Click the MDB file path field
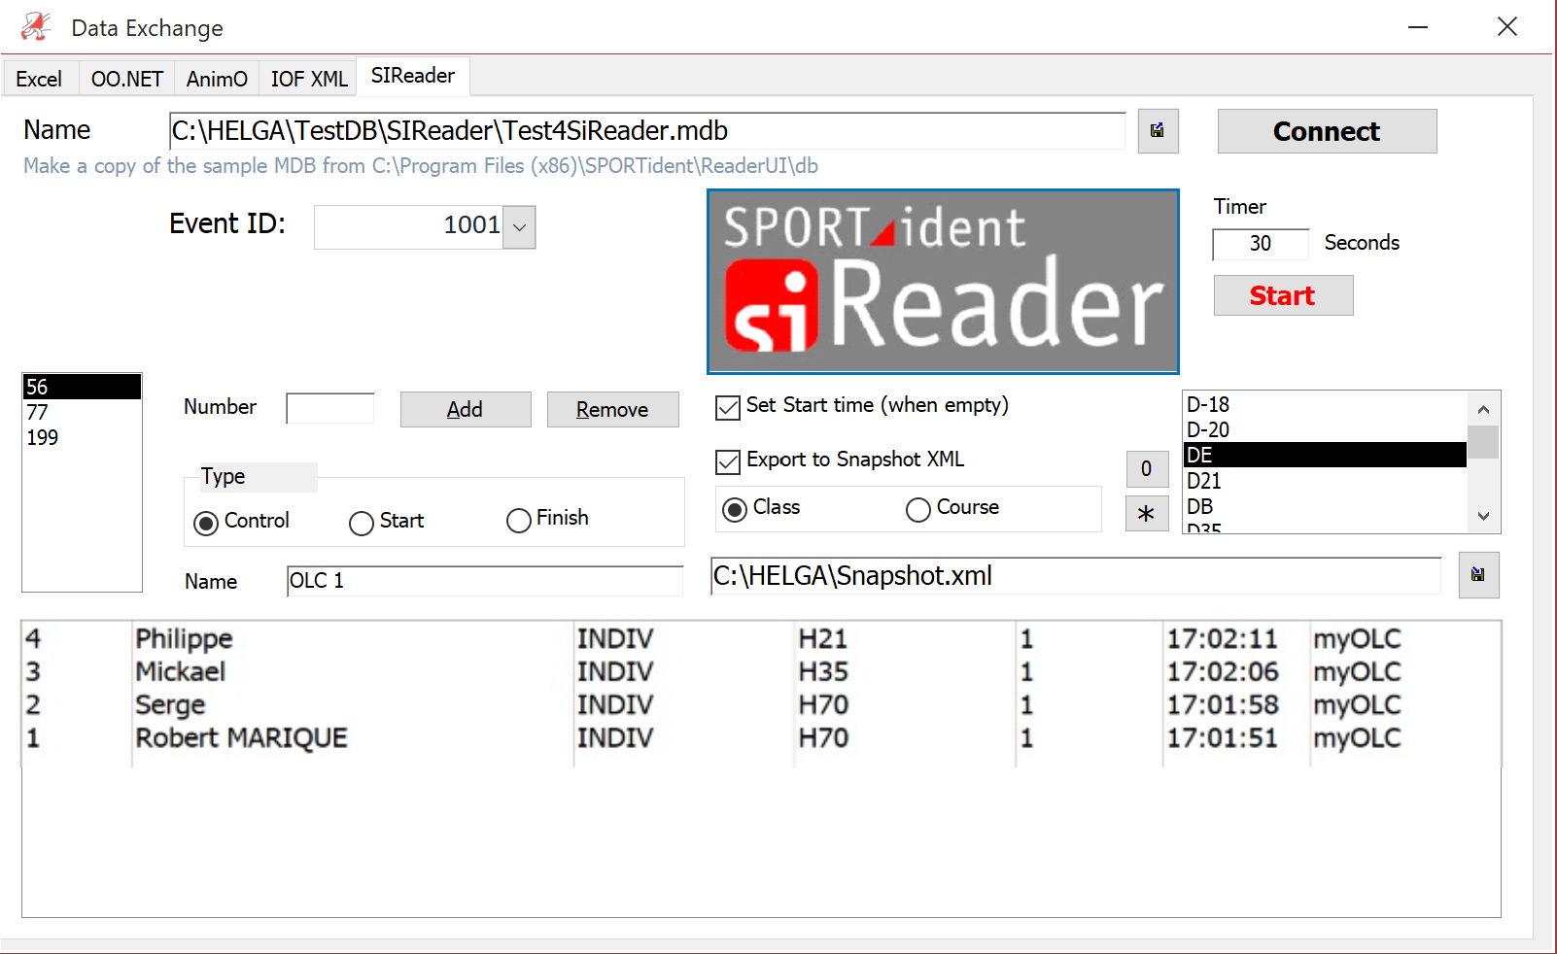 [x=647, y=130]
